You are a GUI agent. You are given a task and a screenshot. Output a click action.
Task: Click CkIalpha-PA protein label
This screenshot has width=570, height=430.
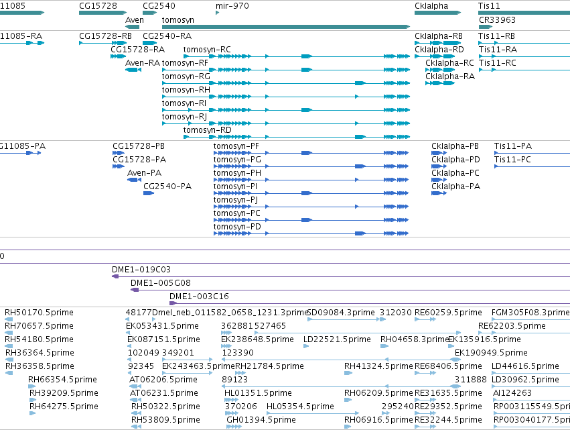(x=456, y=186)
